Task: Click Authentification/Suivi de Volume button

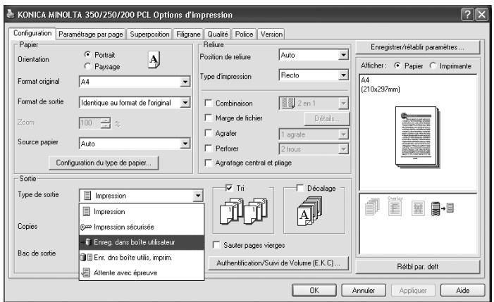Action: pos(278,263)
